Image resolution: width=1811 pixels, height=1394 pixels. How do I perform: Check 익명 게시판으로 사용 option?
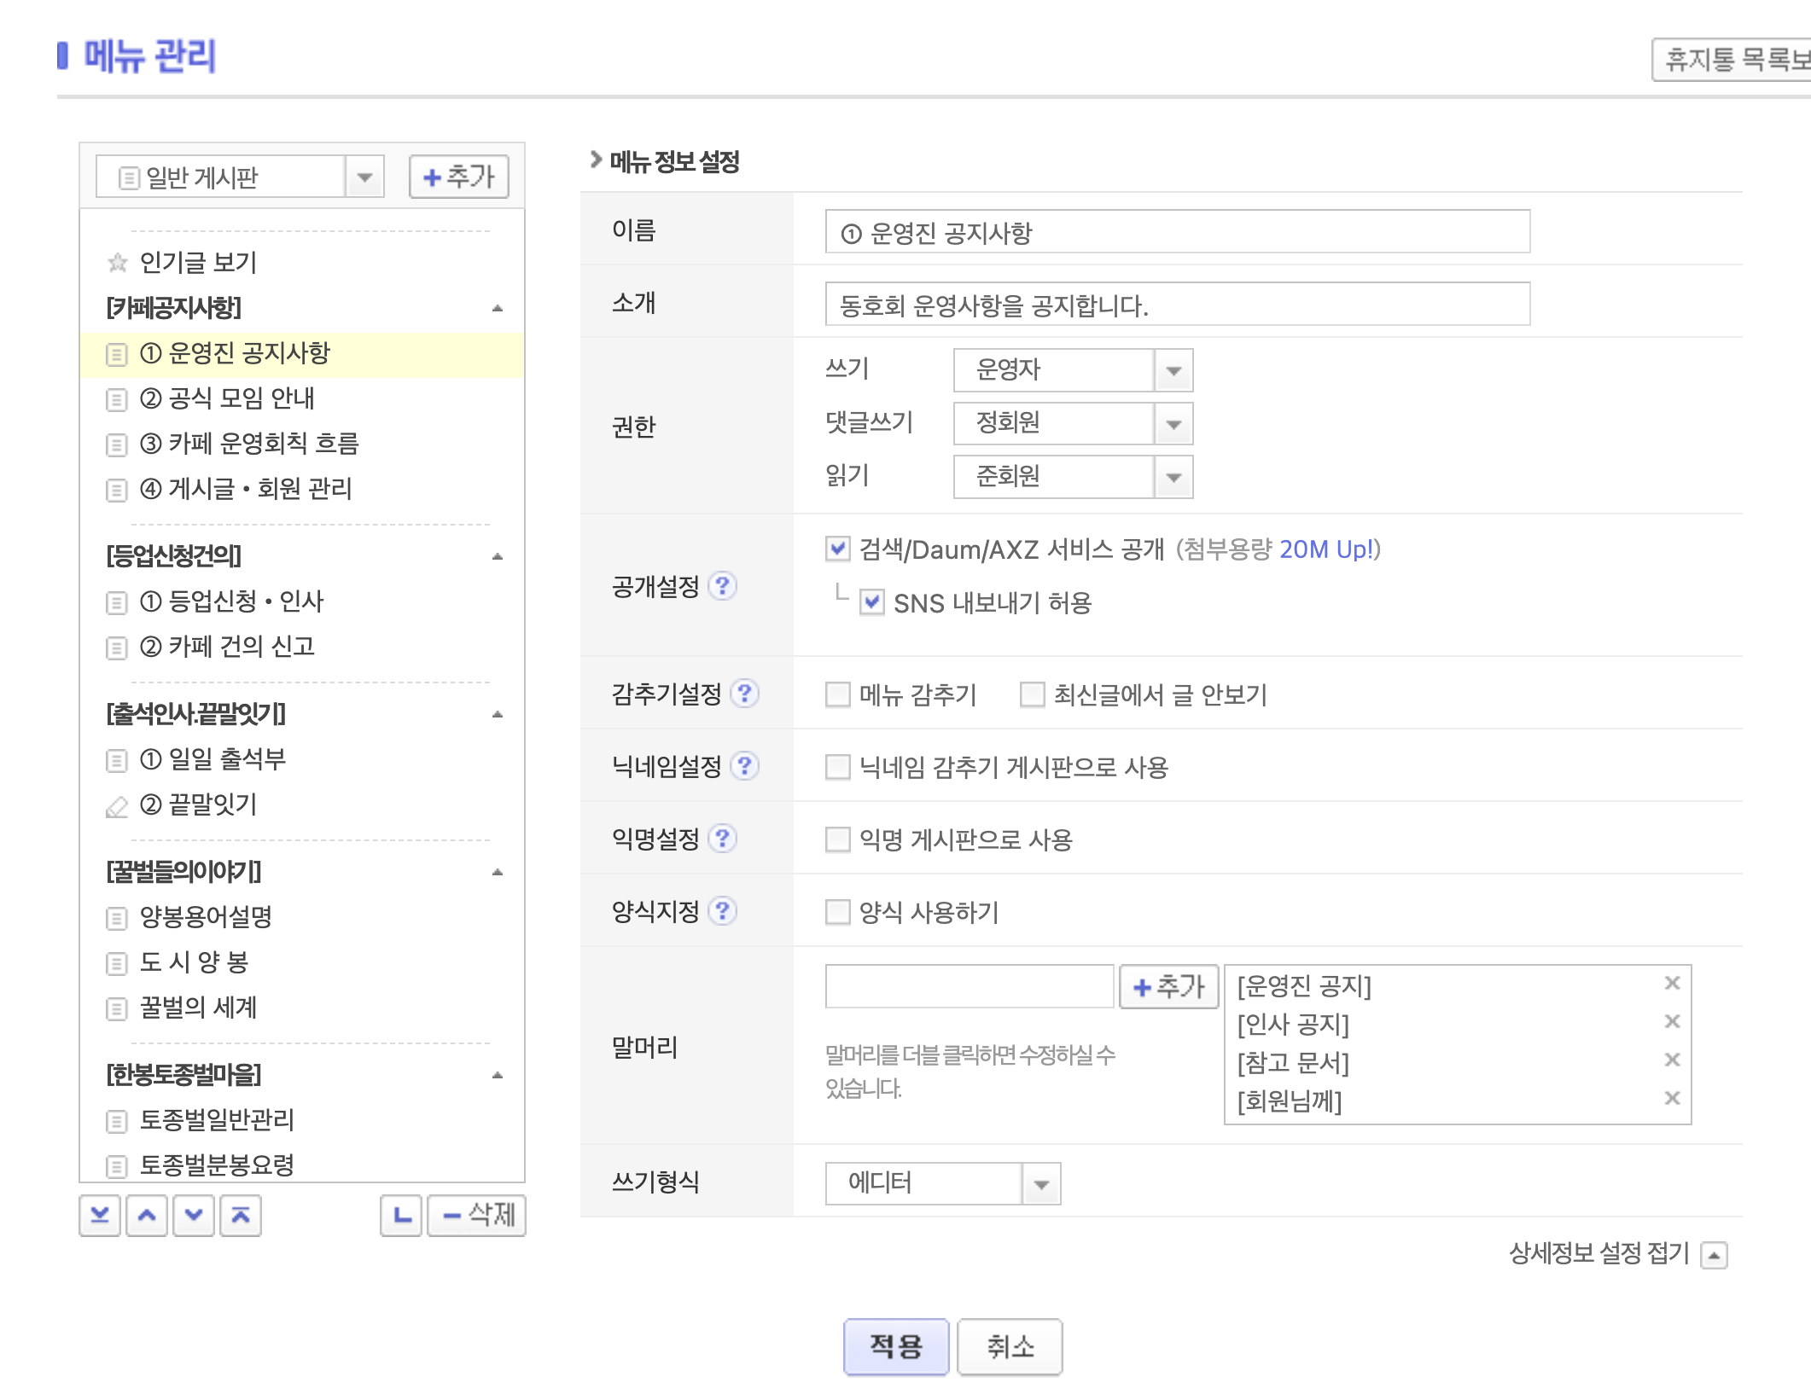838,839
